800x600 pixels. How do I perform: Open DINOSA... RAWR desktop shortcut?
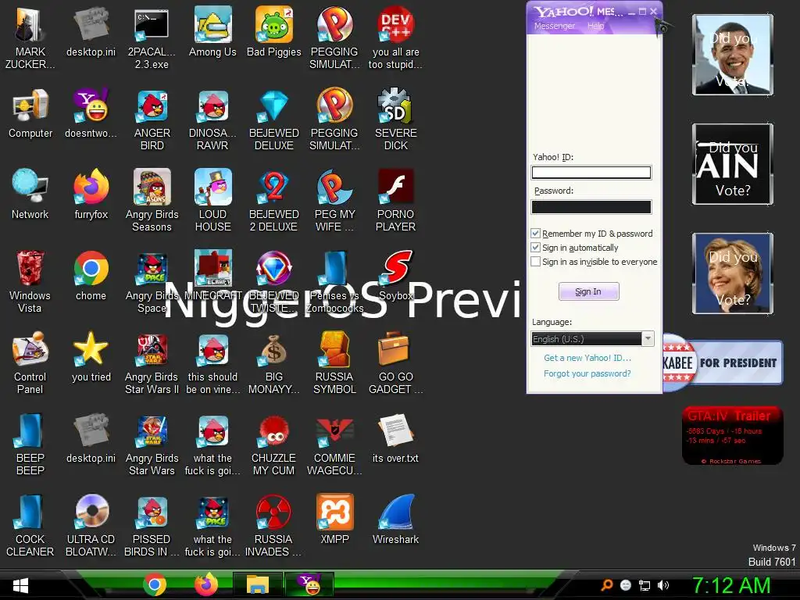(x=212, y=120)
